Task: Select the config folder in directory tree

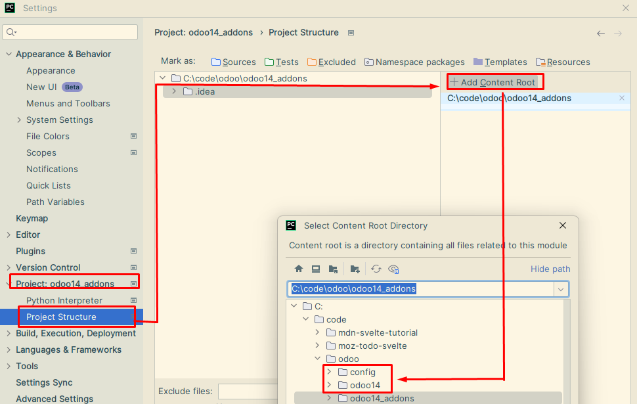Action: pyautogui.click(x=362, y=372)
